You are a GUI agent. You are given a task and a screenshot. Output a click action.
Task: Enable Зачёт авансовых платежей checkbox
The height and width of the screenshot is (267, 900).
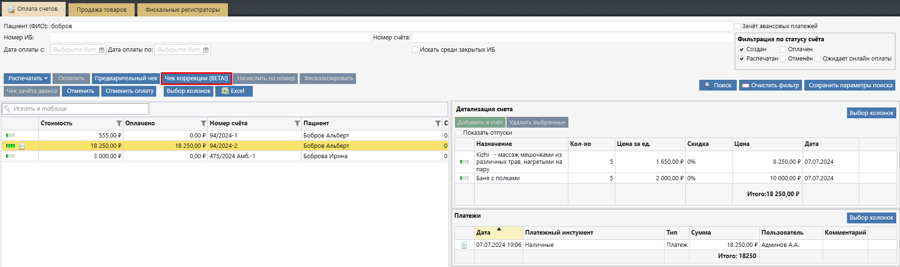point(737,26)
